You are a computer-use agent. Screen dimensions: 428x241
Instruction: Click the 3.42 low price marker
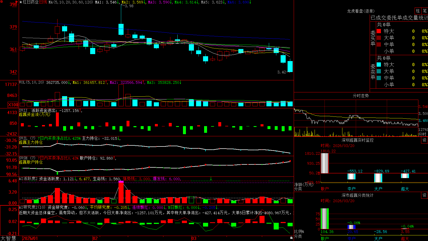point(282,72)
